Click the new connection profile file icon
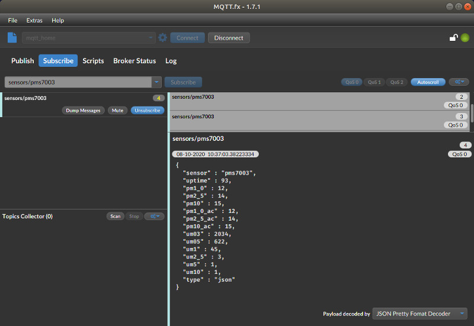The image size is (474, 326). click(12, 38)
